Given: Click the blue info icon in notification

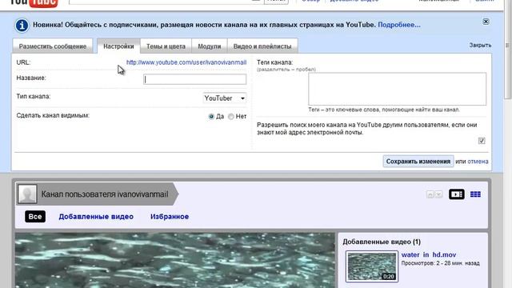Looking at the screenshot, I should tap(22, 26).
